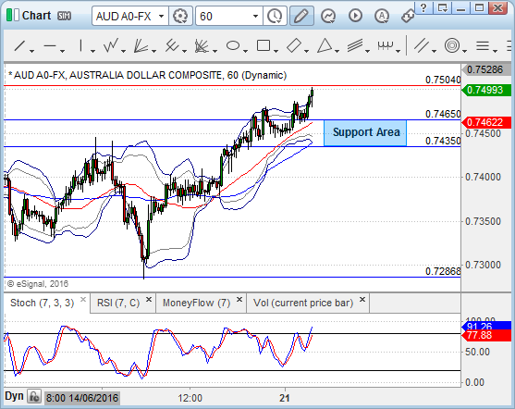Screen dimensions: 515x409
Task: Click the 8:00 14/06/2016 date field
Action: (82, 398)
